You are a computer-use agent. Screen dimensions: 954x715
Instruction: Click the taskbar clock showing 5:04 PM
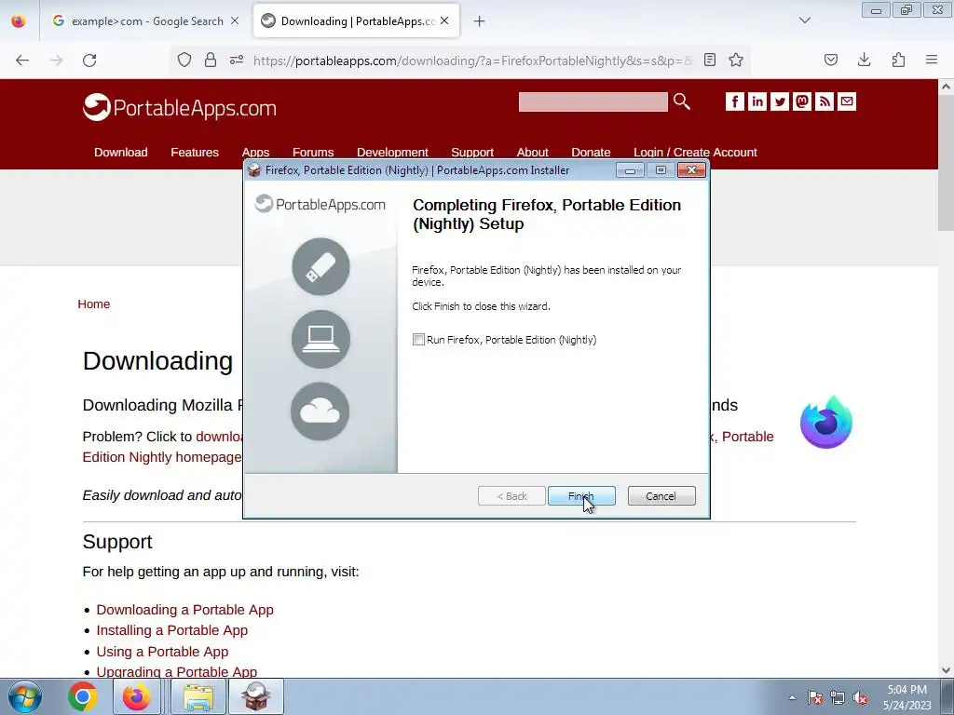coord(907,697)
